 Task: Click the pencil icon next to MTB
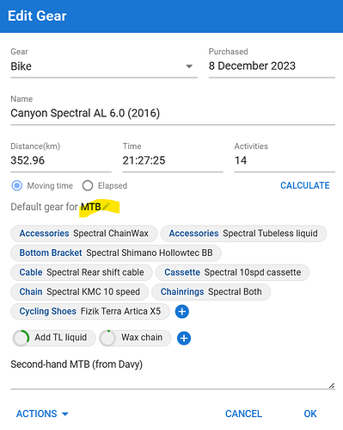coord(107,206)
